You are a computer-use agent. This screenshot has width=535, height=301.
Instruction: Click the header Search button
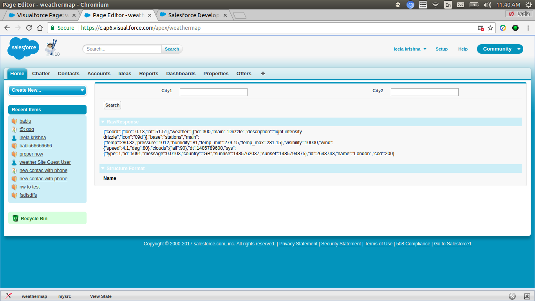[172, 49]
